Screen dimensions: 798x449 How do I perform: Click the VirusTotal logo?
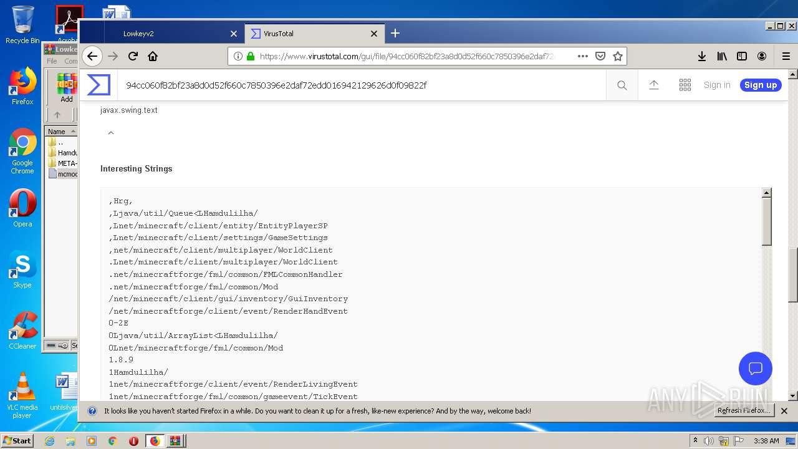coord(99,85)
